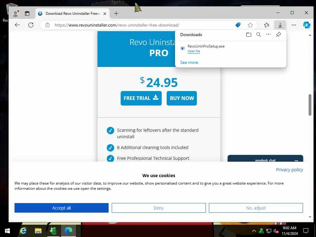Click checkmark beside 8 Additional cleaning tools
The image size is (316, 237).
(x=110, y=148)
